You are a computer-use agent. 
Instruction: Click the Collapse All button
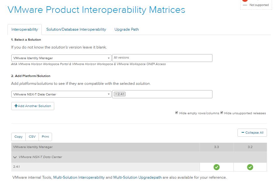(x=252, y=133)
